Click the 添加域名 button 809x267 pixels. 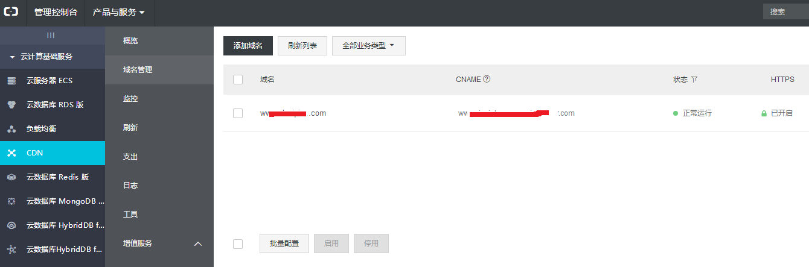248,46
